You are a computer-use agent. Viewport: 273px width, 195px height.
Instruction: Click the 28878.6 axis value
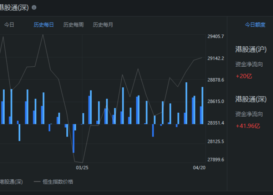216,80
